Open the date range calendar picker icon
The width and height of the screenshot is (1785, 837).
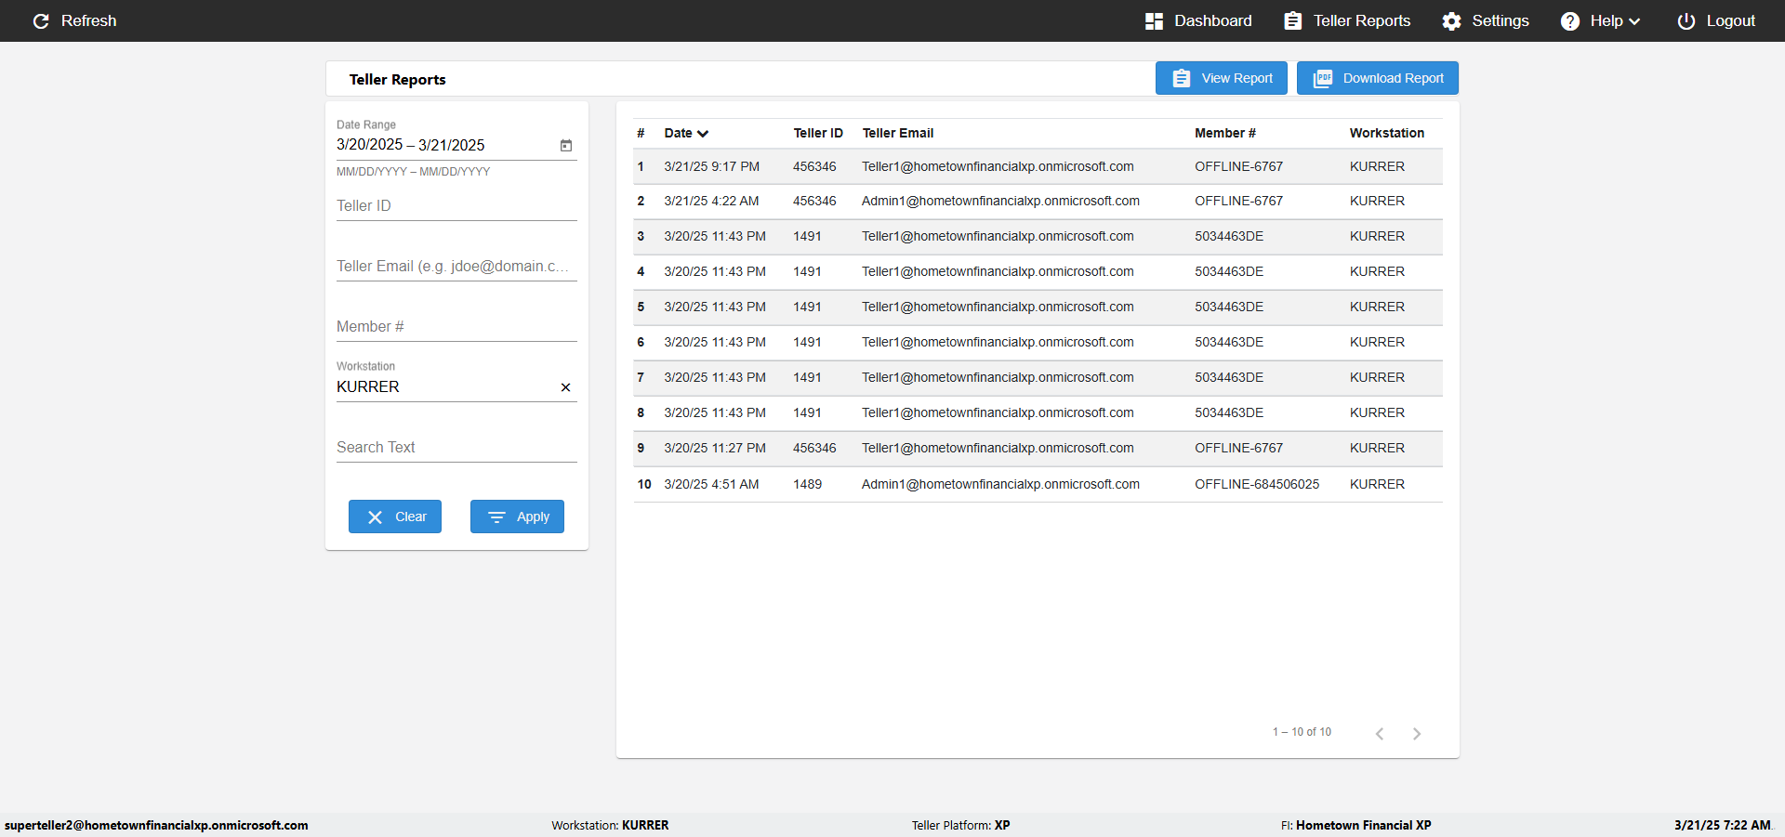(x=565, y=145)
